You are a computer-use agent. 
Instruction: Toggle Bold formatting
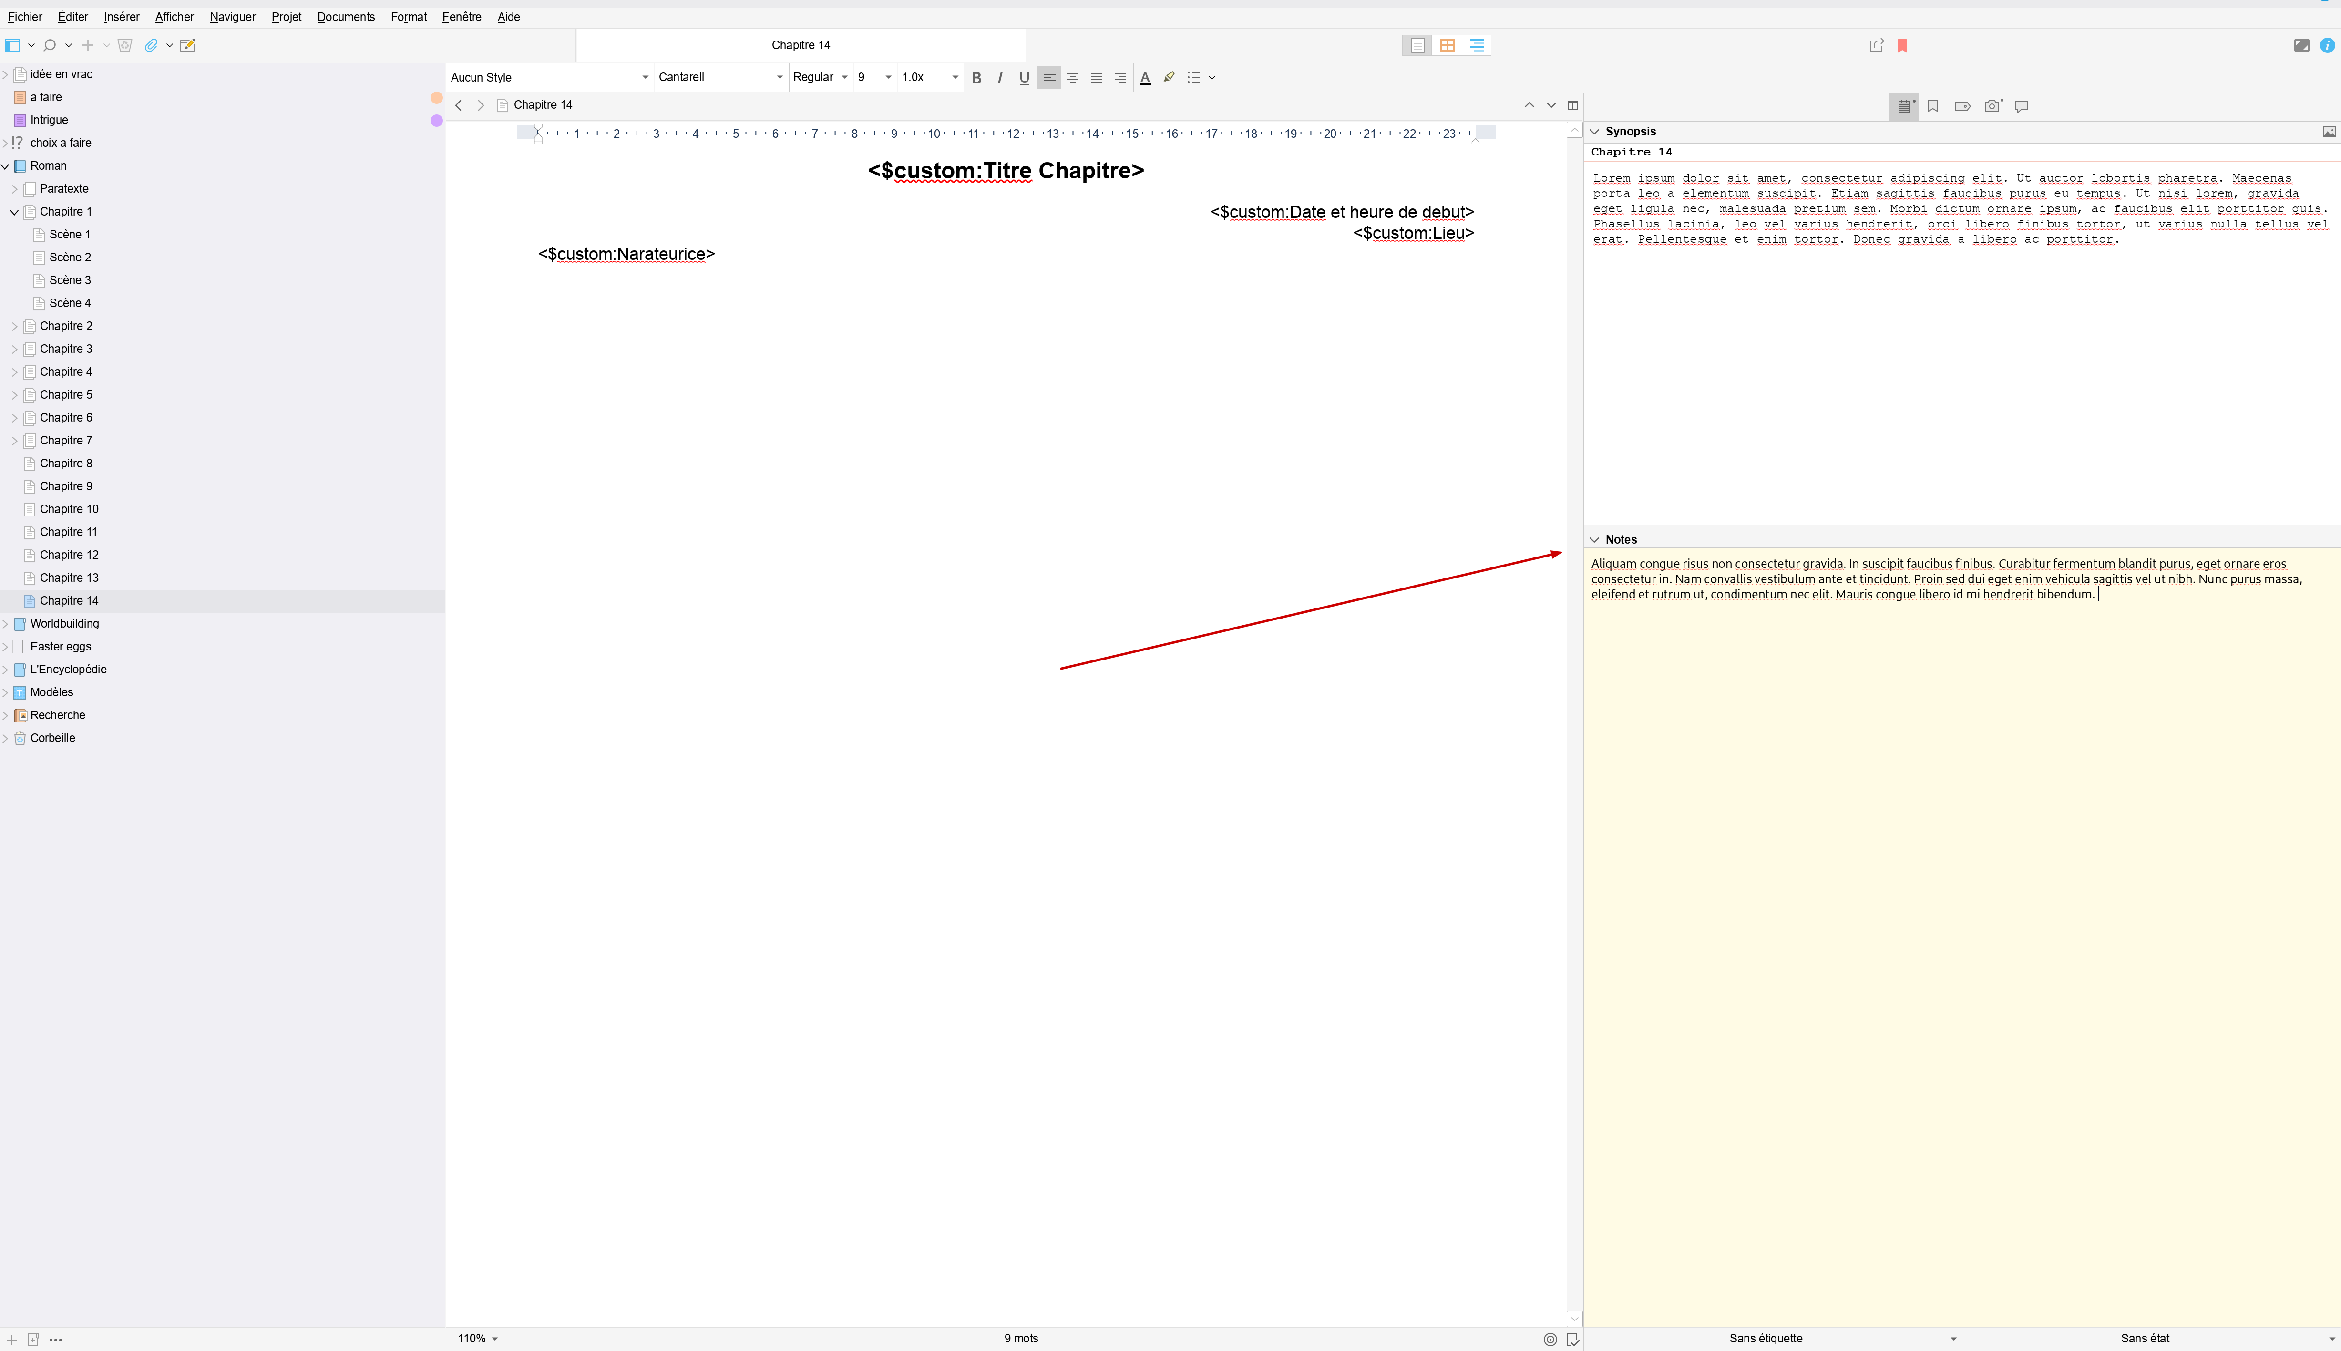click(x=975, y=78)
